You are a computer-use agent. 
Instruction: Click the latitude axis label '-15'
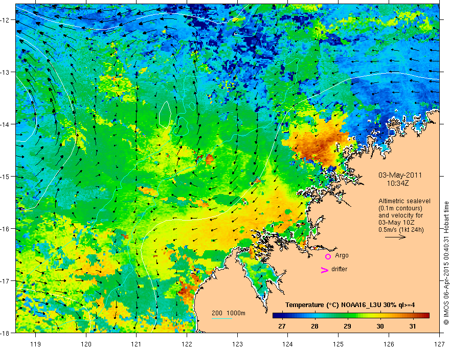(5, 176)
